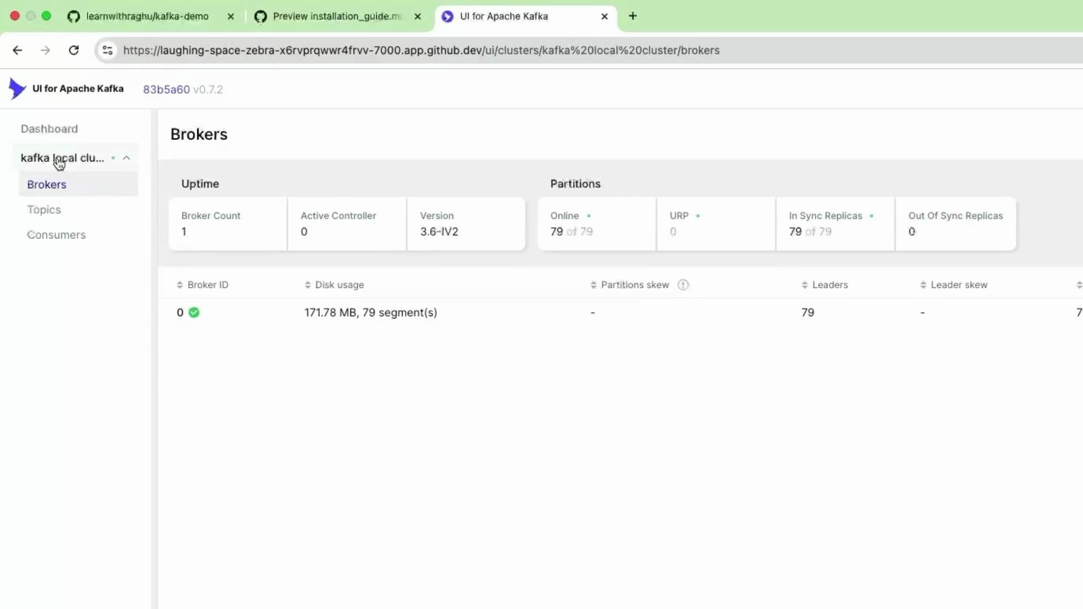Open the Dashboard page
This screenshot has width=1083, height=609.
pyautogui.click(x=49, y=129)
